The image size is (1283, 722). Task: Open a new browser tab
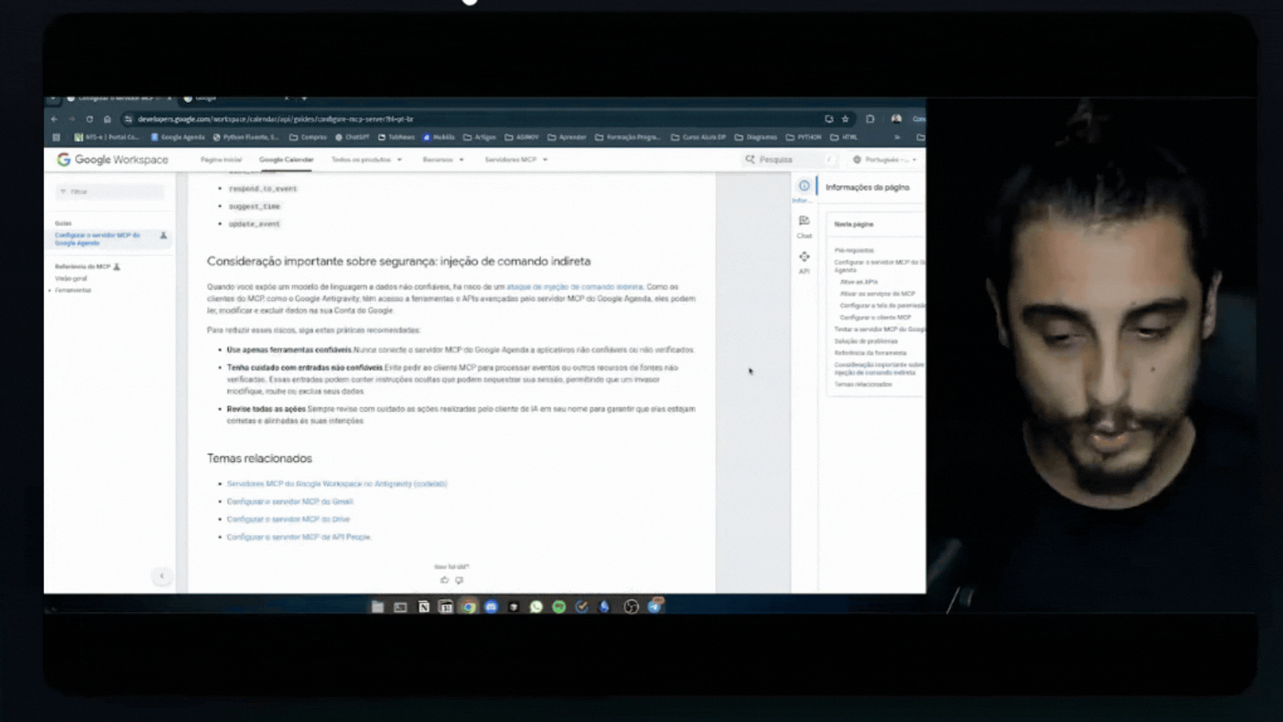(x=304, y=98)
